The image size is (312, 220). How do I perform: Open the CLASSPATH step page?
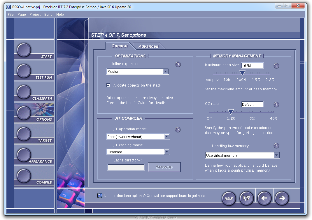click(x=24, y=92)
